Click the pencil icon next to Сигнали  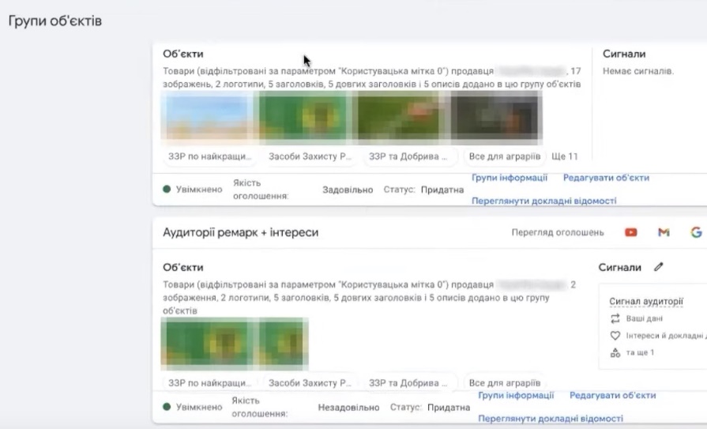[x=659, y=268]
